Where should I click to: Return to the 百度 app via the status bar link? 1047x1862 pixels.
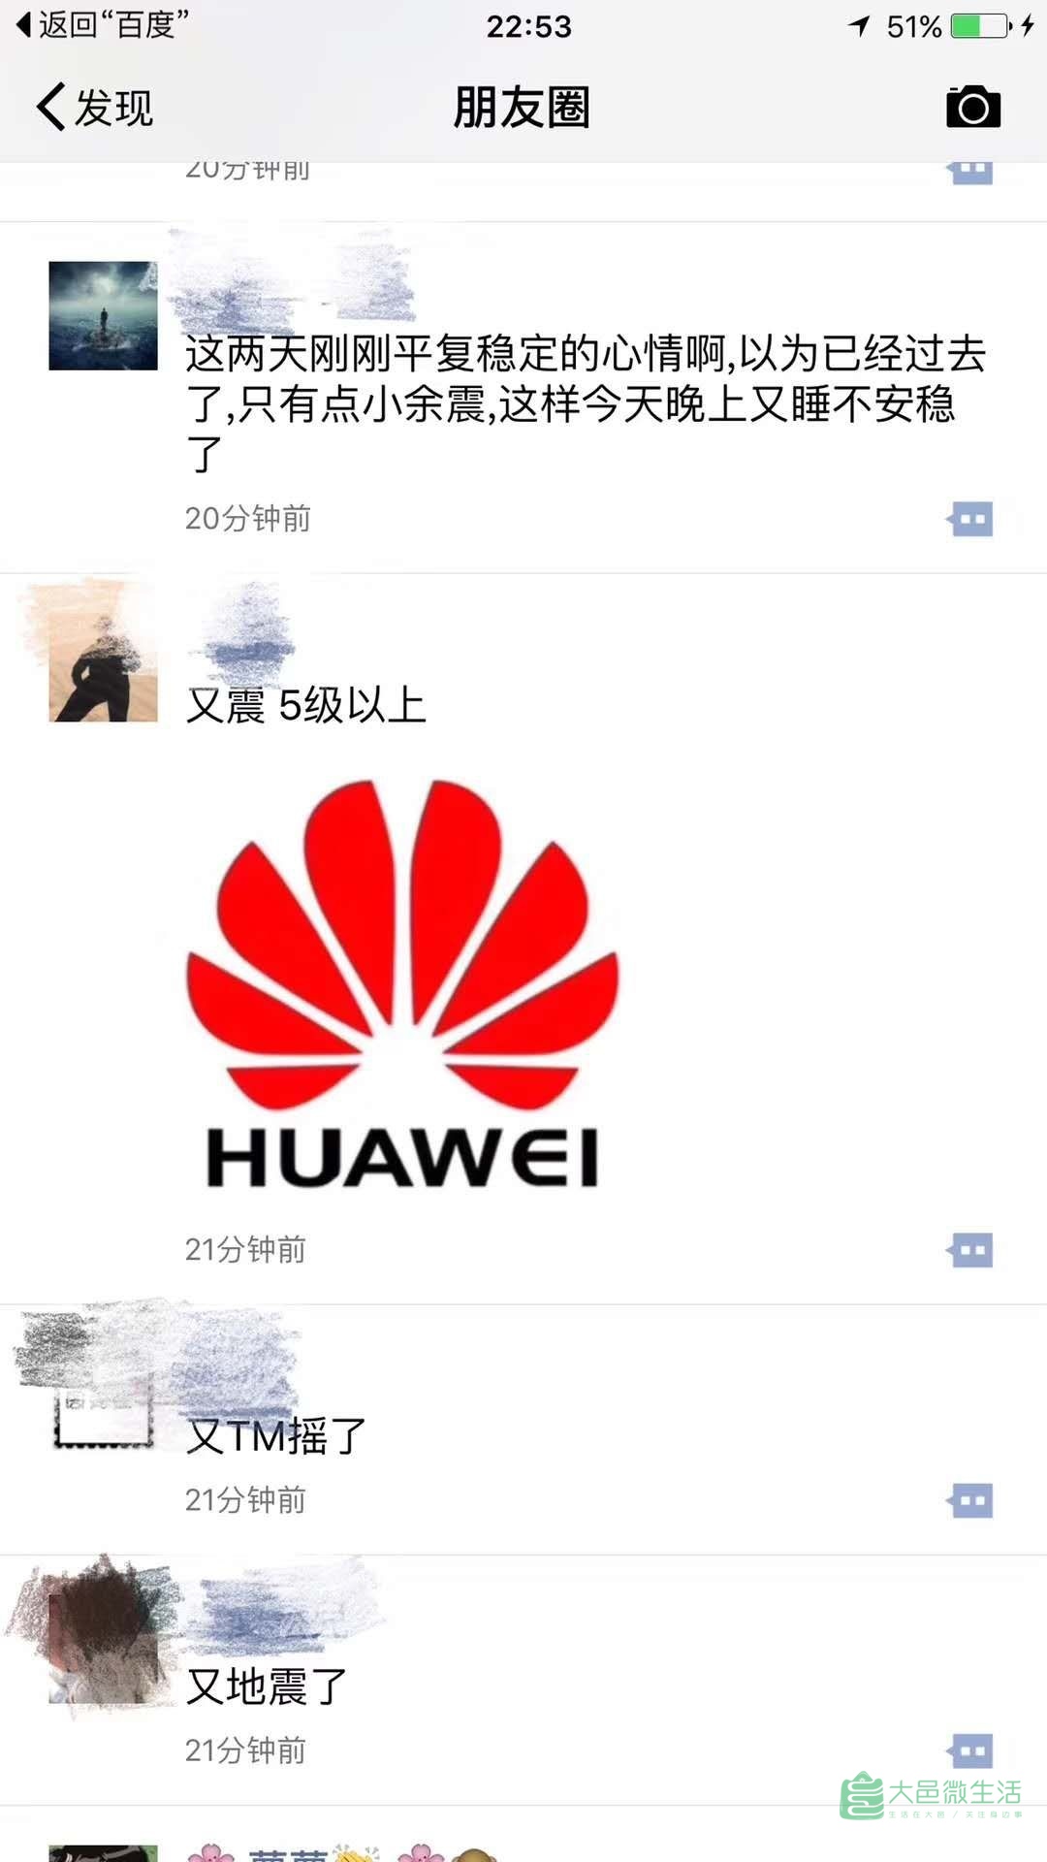pyautogui.click(x=102, y=24)
